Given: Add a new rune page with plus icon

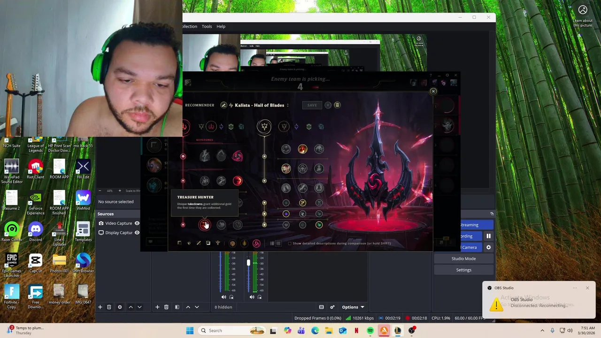Looking at the screenshot, I should [328, 105].
